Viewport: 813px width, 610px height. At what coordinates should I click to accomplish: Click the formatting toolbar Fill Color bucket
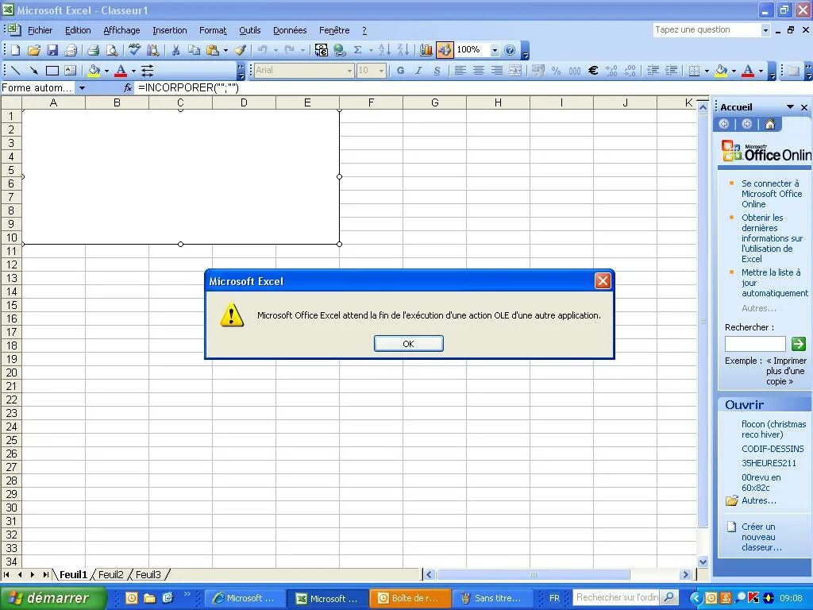tap(721, 70)
